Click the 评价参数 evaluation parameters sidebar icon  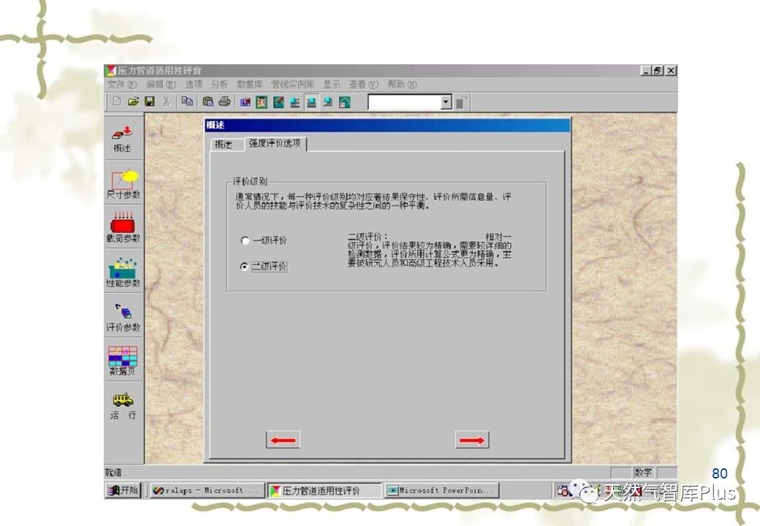point(123,318)
